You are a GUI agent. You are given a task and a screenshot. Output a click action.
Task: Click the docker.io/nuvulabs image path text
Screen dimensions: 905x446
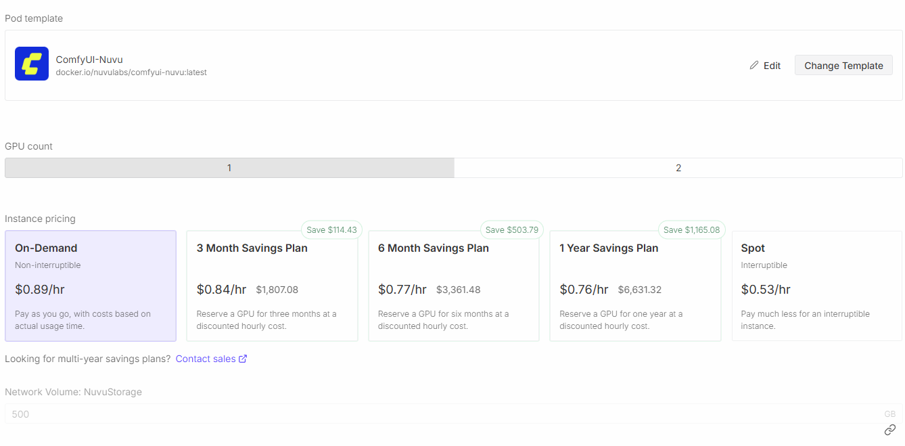[x=131, y=72]
